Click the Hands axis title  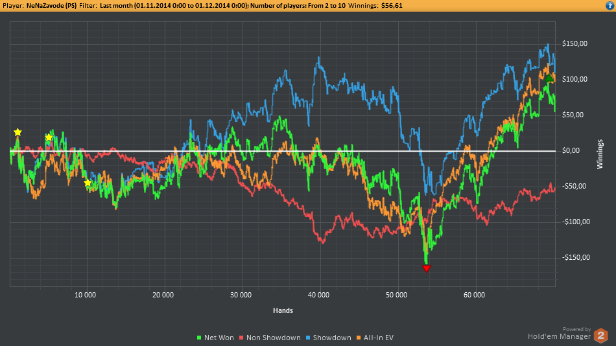click(x=283, y=310)
